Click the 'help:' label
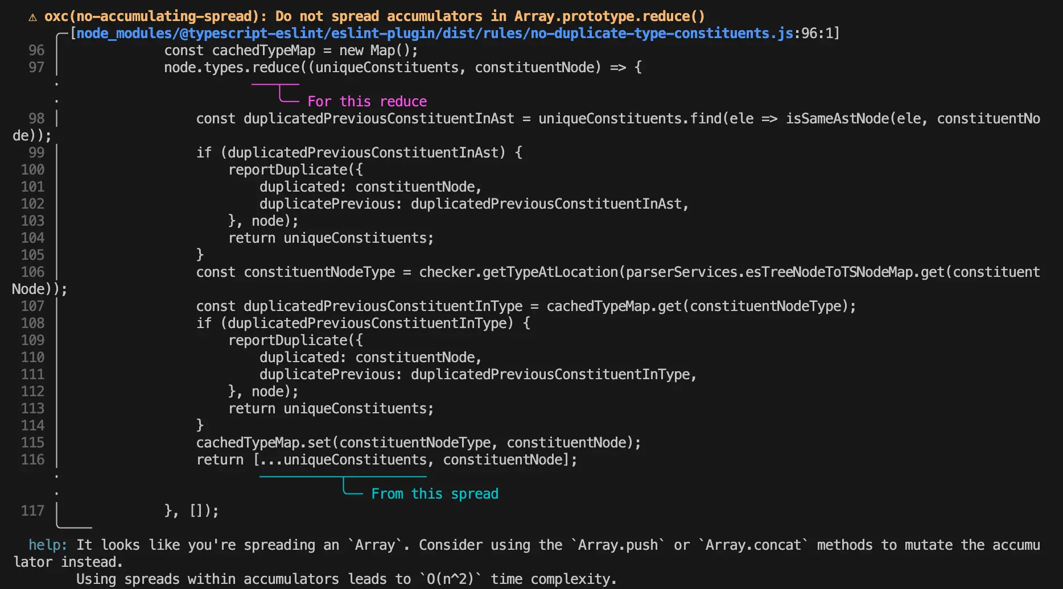 click(48, 545)
